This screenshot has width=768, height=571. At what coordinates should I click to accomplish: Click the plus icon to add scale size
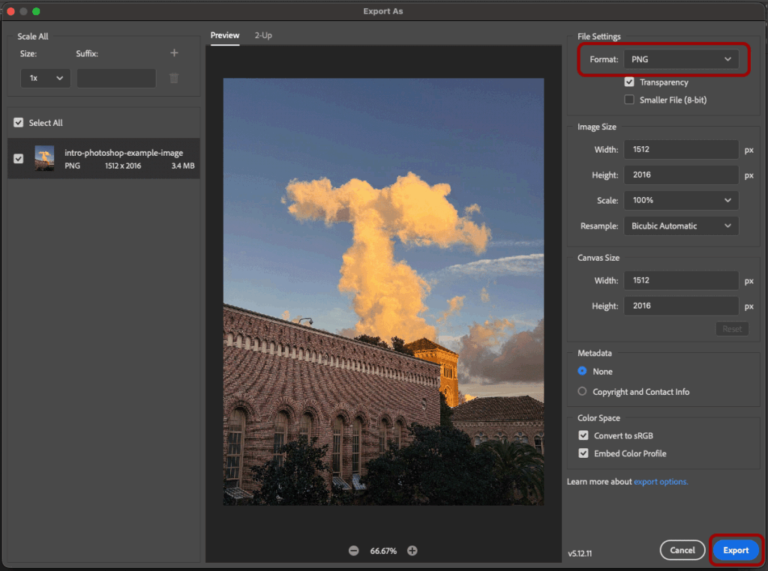[174, 53]
